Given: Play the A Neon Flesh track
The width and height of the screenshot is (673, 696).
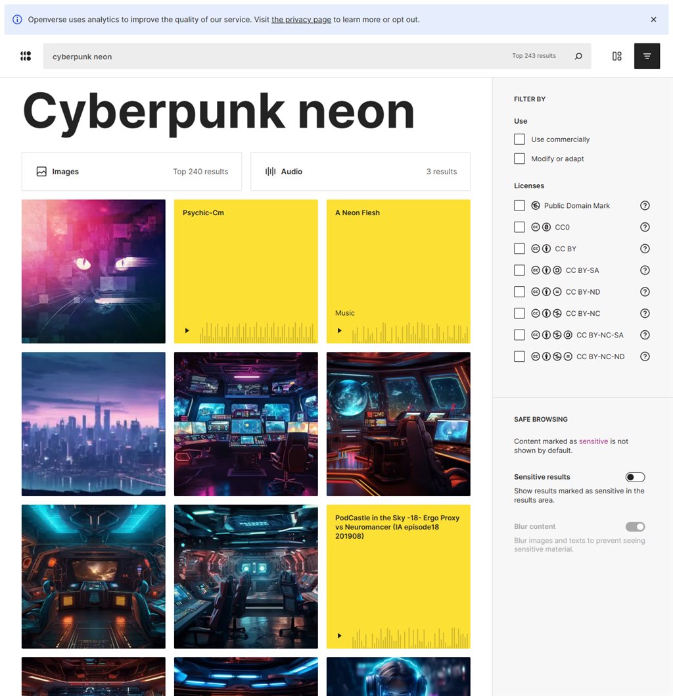Looking at the screenshot, I should [x=340, y=330].
